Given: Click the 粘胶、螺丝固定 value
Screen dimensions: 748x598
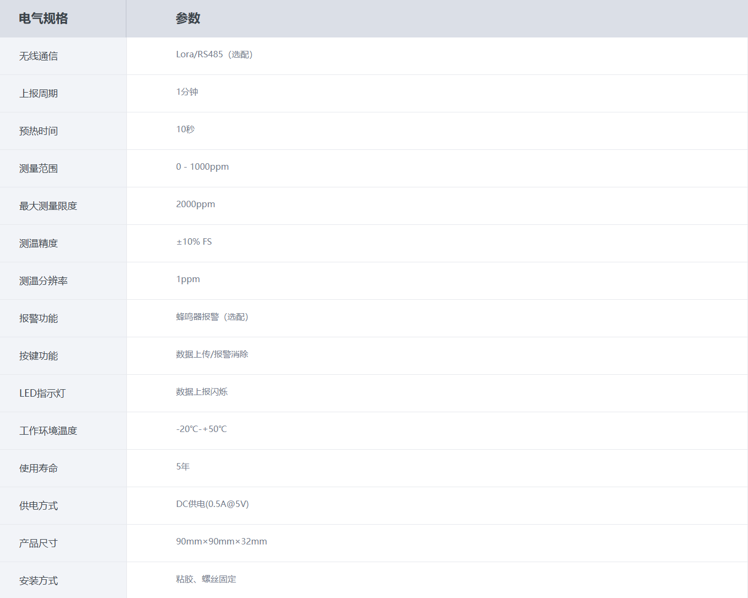Looking at the screenshot, I should pyautogui.click(x=206, y=579).
